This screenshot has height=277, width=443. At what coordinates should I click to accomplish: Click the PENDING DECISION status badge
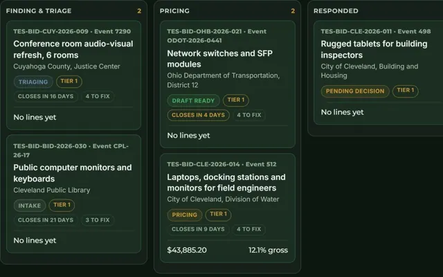coord(355,91)
